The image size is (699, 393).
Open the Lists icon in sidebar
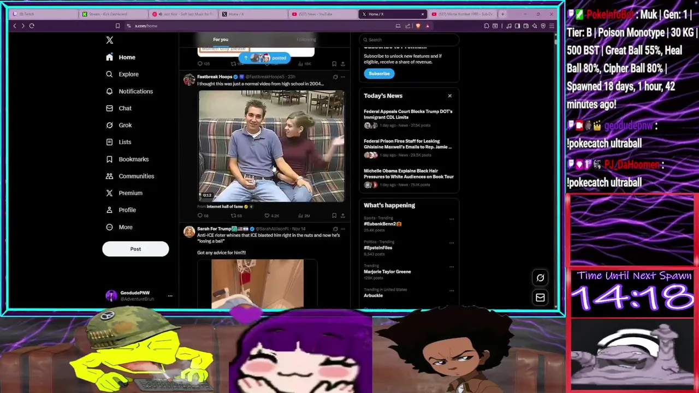109,142
